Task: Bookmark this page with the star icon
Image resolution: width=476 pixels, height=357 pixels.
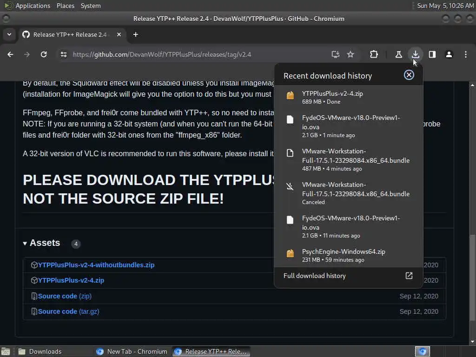Action: pos(350,54)
